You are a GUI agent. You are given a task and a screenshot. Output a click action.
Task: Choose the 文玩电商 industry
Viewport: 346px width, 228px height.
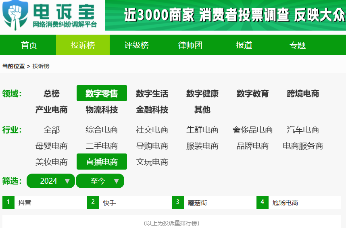(152, 162)
